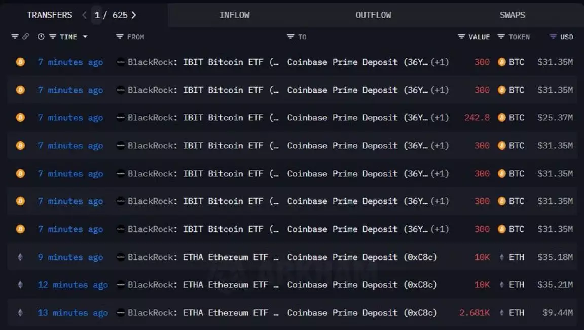This screenshot has width=584, height=330.
Task: Open the 13 minutes ago transaction link
Action: 72,313
